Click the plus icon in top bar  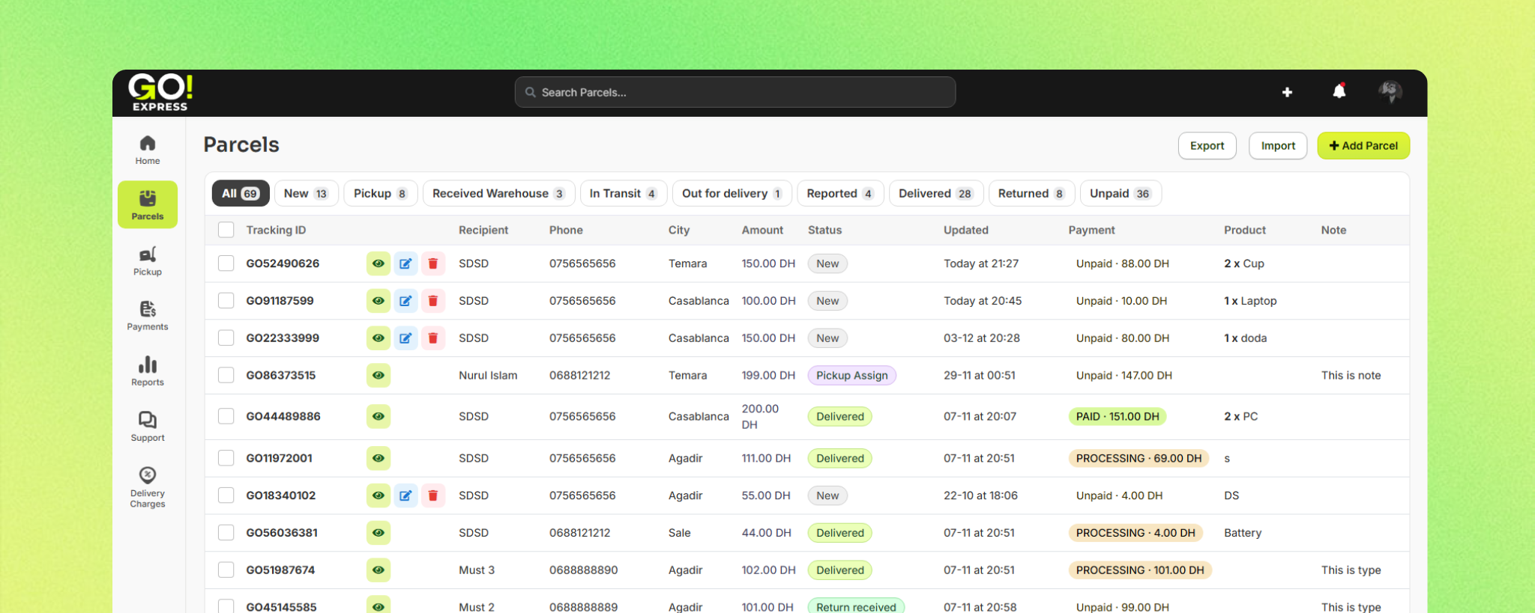(x=1287, y=92)
